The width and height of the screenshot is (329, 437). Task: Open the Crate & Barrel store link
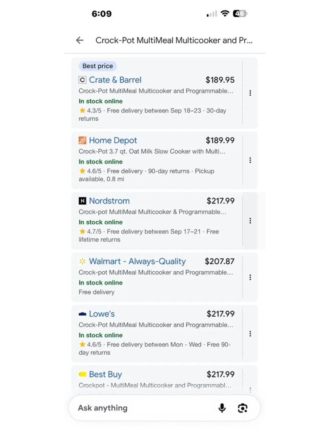point(115,80)
